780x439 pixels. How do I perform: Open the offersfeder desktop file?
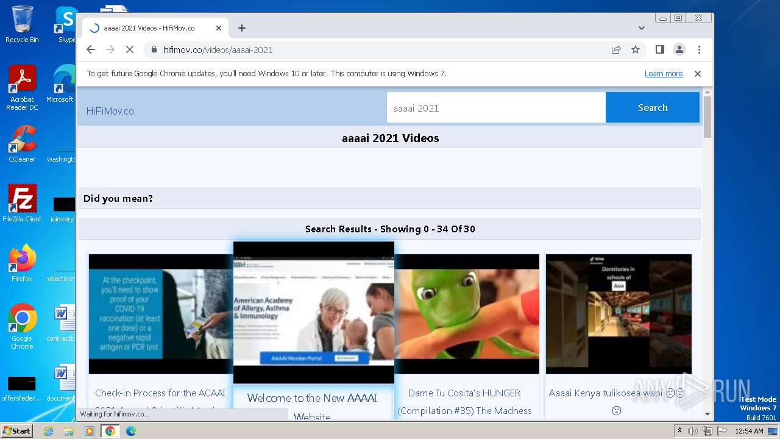click(22, 389)
